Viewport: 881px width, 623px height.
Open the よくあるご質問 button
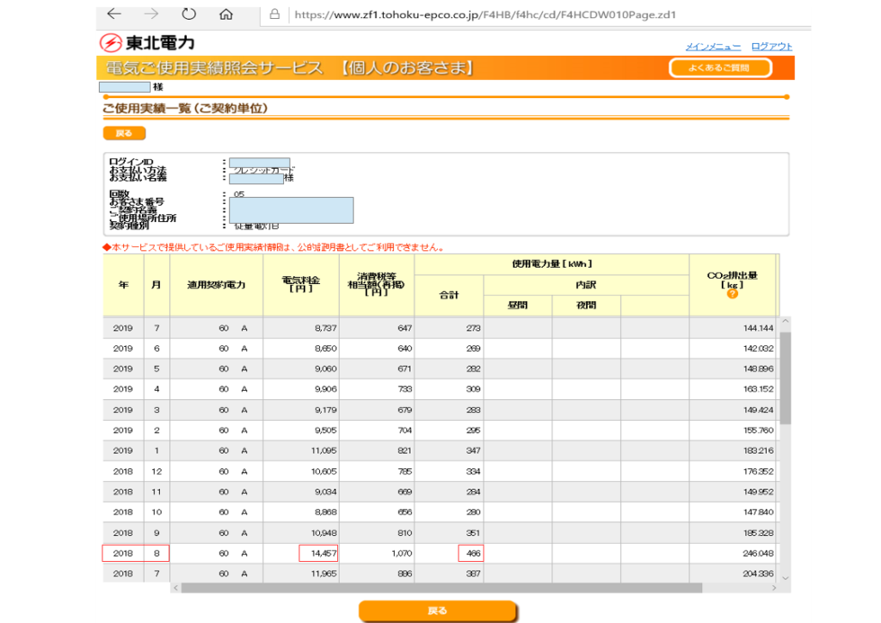(720, 68)
